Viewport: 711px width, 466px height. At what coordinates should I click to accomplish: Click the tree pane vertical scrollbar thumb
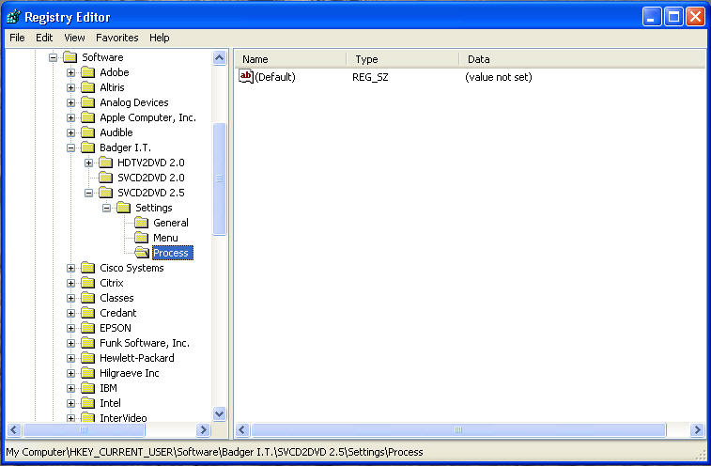[220, 179]
